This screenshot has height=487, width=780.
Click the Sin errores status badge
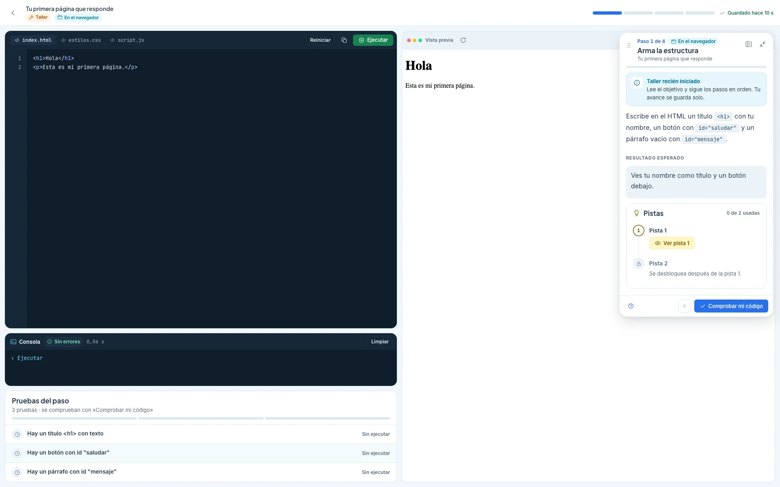tap(64, 342)
